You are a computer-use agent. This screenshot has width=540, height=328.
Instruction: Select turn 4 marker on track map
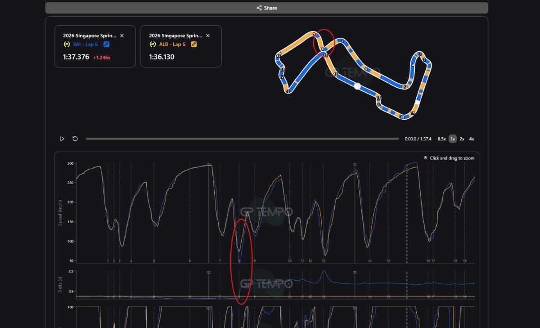(x=413, y=65)
